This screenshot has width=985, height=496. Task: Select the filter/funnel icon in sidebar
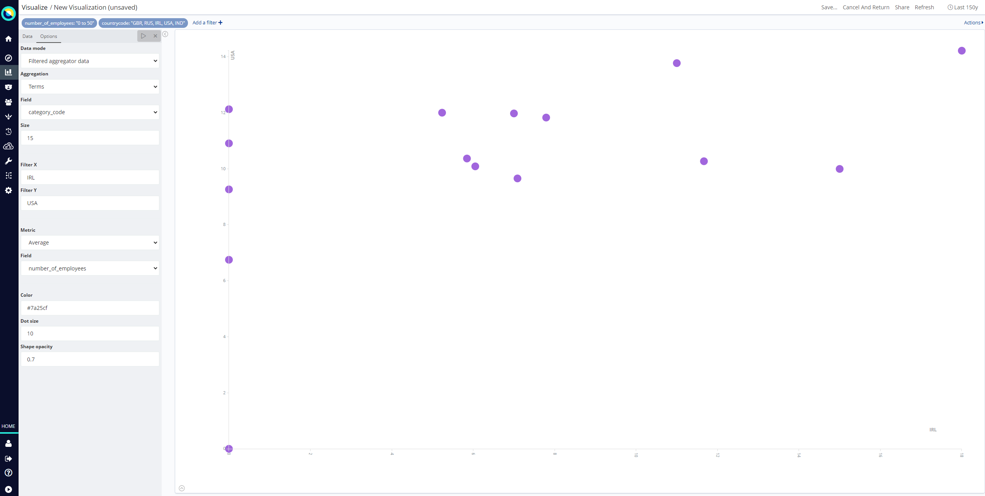[9, 116]
